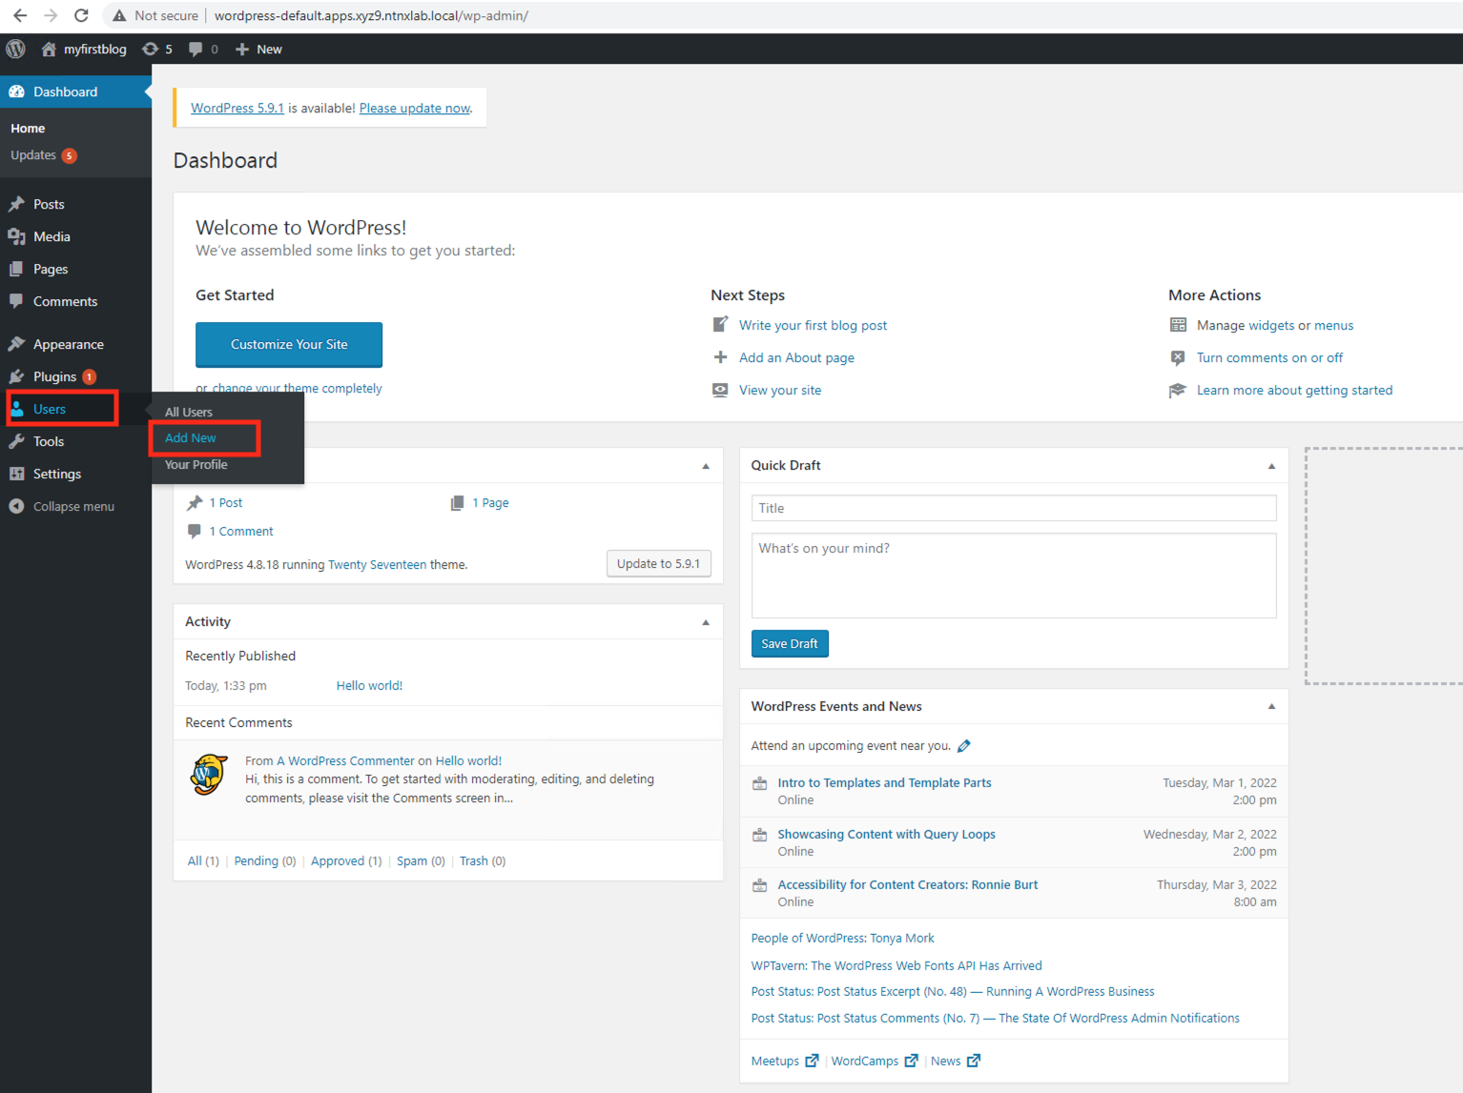Open the Media library in sidebar

point(52,236)
